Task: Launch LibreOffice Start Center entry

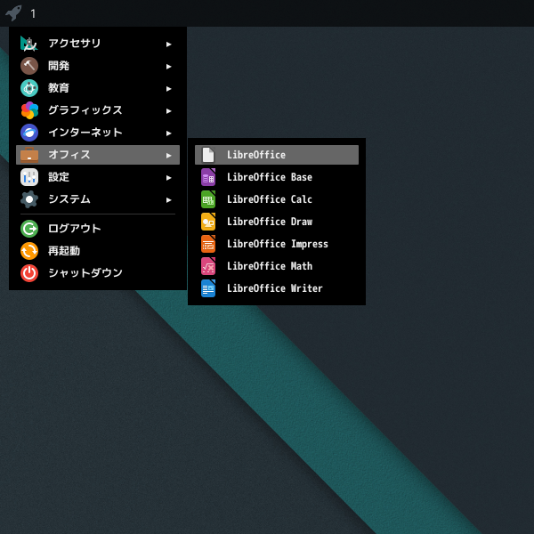Action: [277, 155]
